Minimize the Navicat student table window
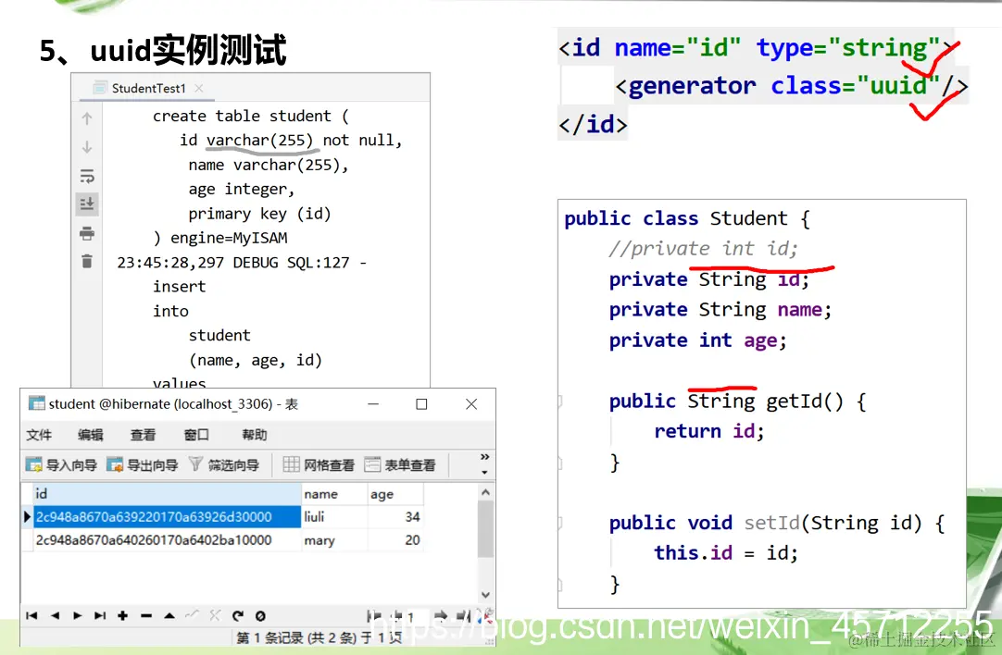The height and width of the screenshot is (655, 1002). [x=373, y=404]
